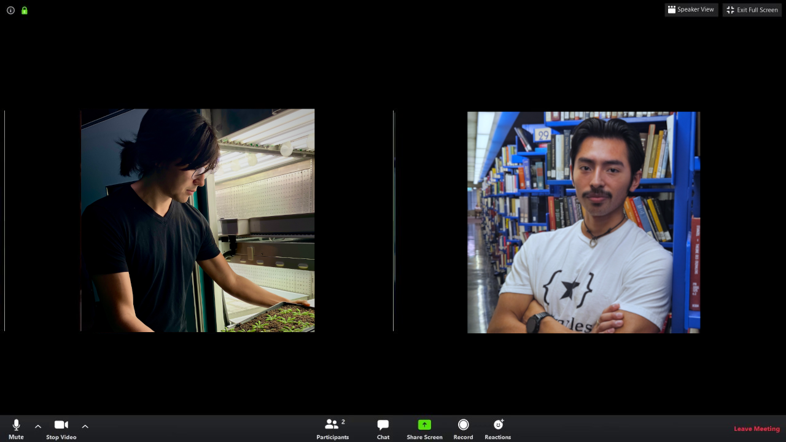Click the participant count number 2
Screen dimensions: 786x442
(343, 422)
